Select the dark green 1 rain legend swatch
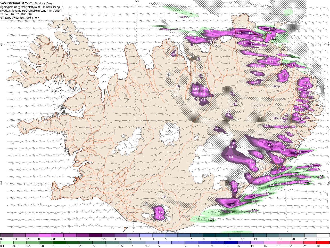 pos(60,243)
